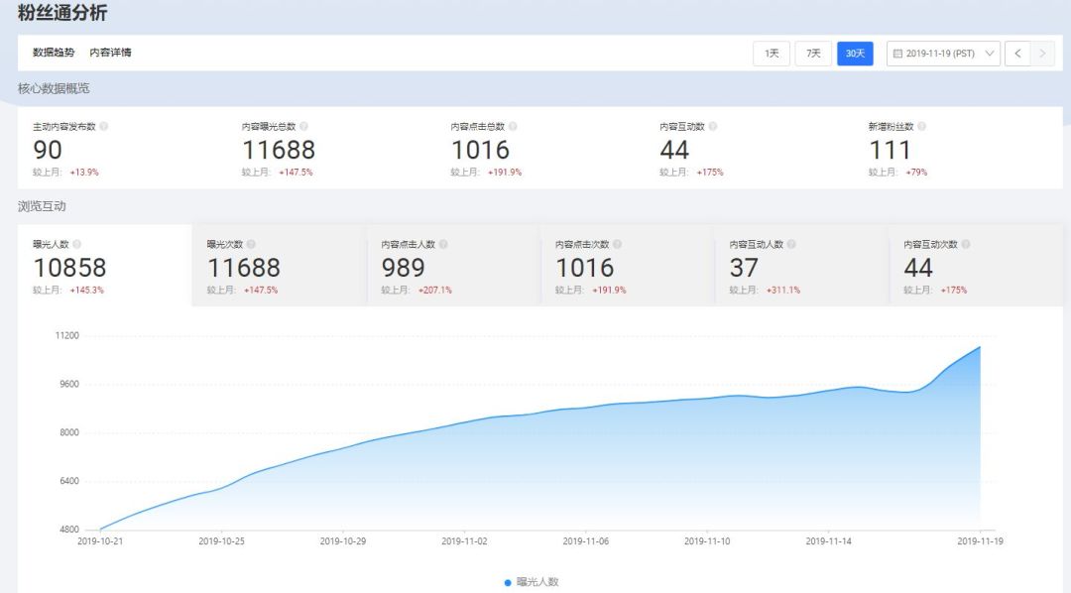Open calendar icon in date picker
The width and height of the screenshot is (1071, 593).
click(897, 54)
